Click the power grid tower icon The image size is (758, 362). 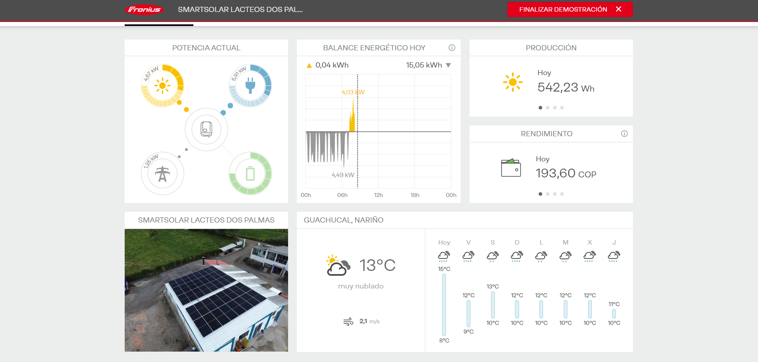(162, 173)
